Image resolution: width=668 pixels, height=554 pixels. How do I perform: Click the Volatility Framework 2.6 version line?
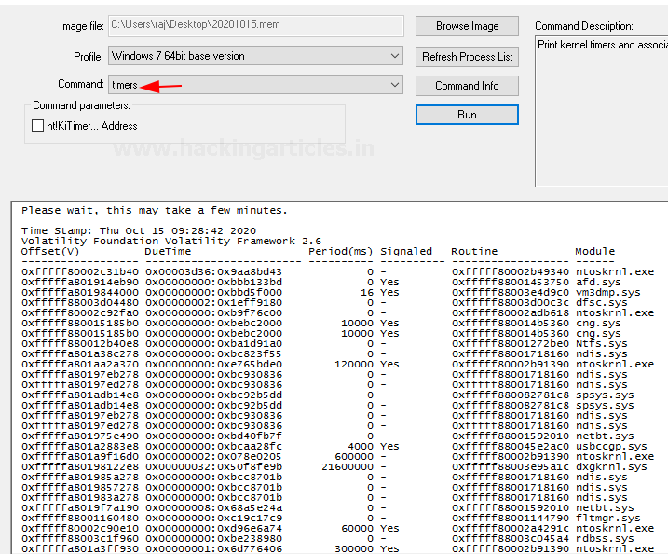[x=171, y=241]
